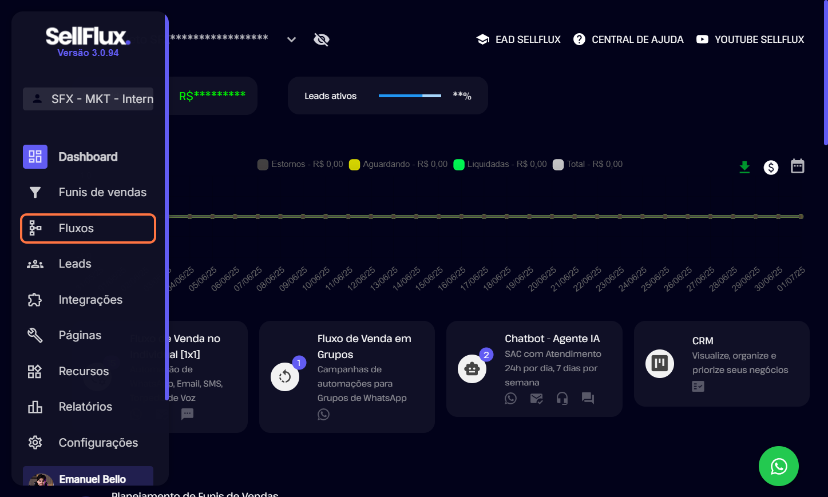Click the Funis de vendas funnel icon
This screenshot has height=497, width=828.
click(35, 192)
